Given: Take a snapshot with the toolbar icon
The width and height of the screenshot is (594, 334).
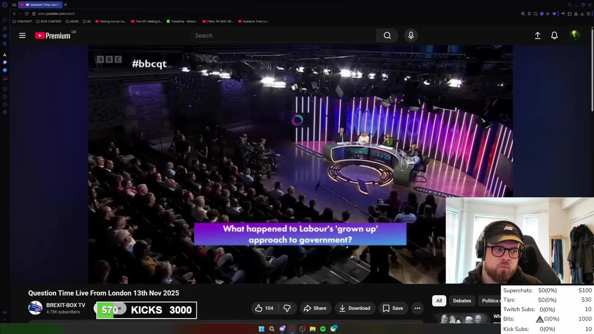Looking at the screenshot, I should (x=536, y=14).
